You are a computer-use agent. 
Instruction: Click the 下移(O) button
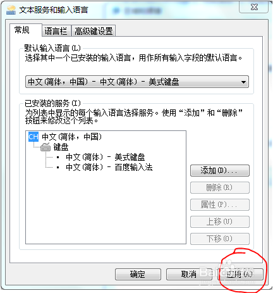point(220,239)
